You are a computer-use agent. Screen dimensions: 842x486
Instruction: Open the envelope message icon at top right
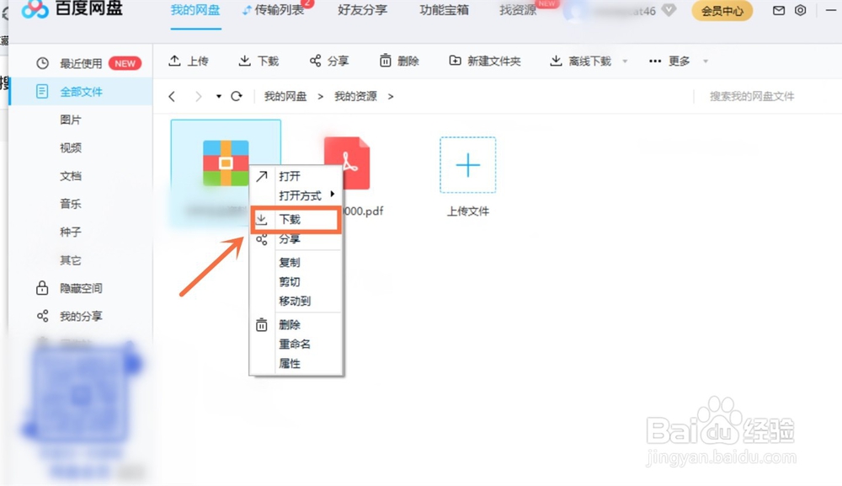[778, 9]
